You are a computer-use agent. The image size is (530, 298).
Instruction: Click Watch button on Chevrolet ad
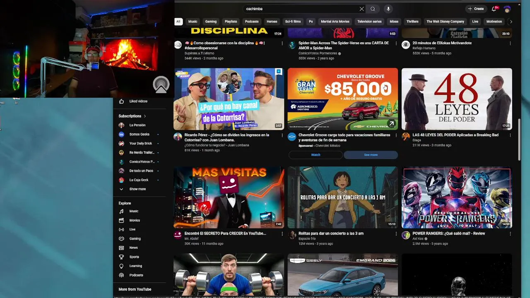316,155
